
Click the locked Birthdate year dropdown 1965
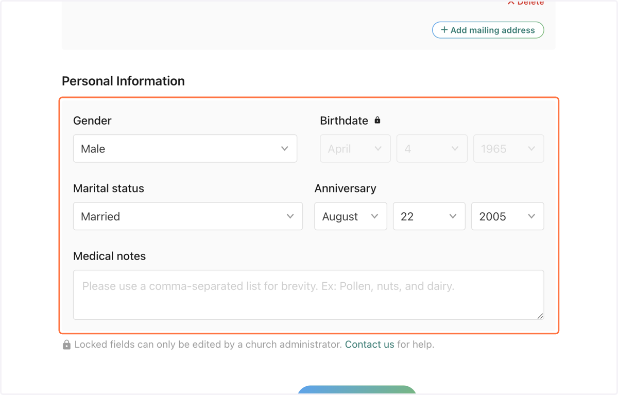509,148
